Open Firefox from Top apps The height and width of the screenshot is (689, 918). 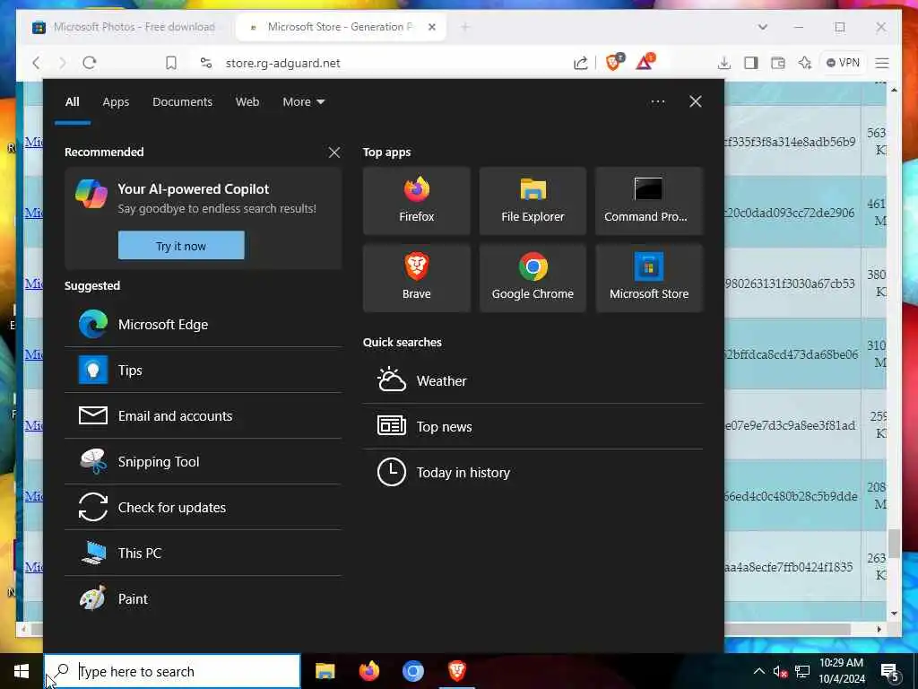click(416, 200)
